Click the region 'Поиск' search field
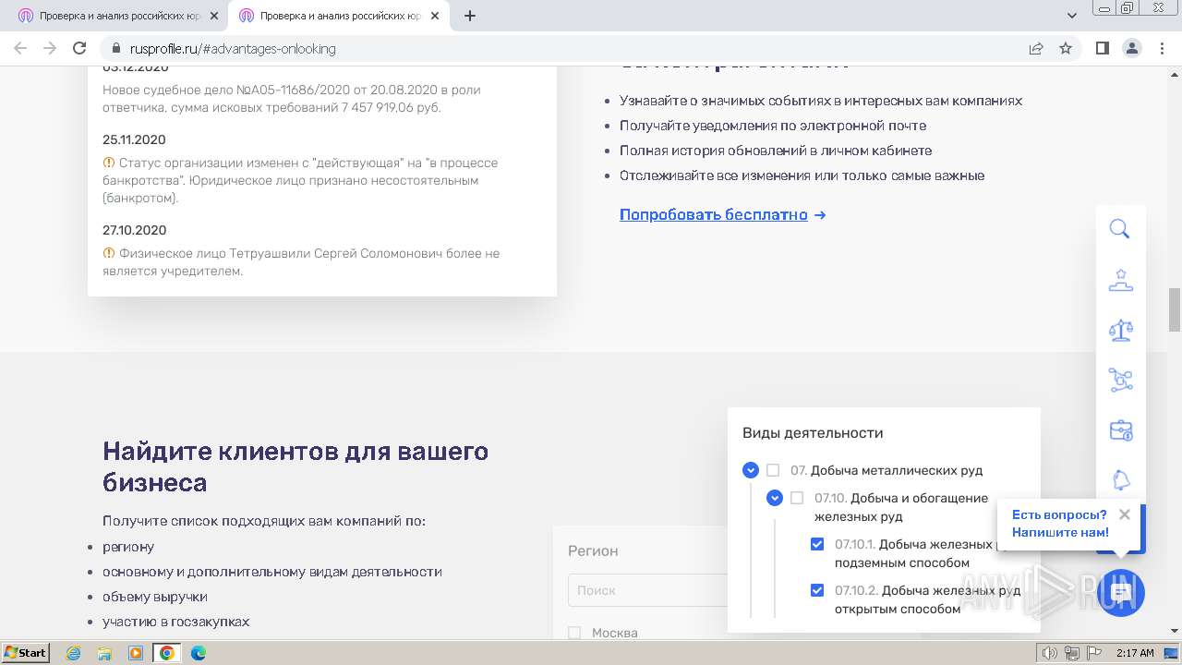1182x665 pixels. click(647, 590)
